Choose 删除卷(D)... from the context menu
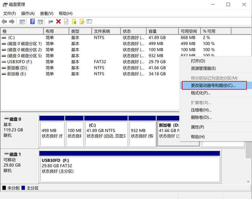Viewport: 252px width, 199px height. pos(201,117)
